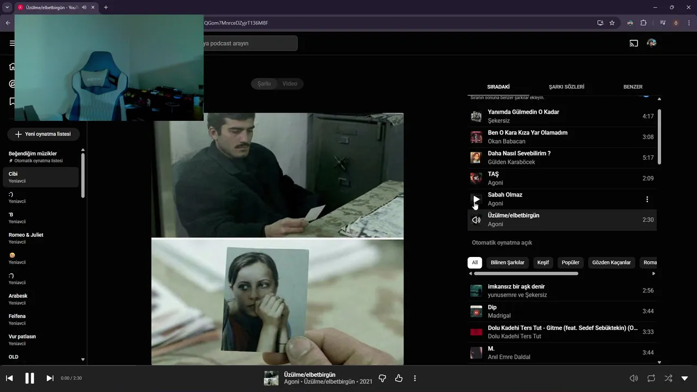Switch to Video mode
This screenshot has height=392, width=697.
point(290,83)
